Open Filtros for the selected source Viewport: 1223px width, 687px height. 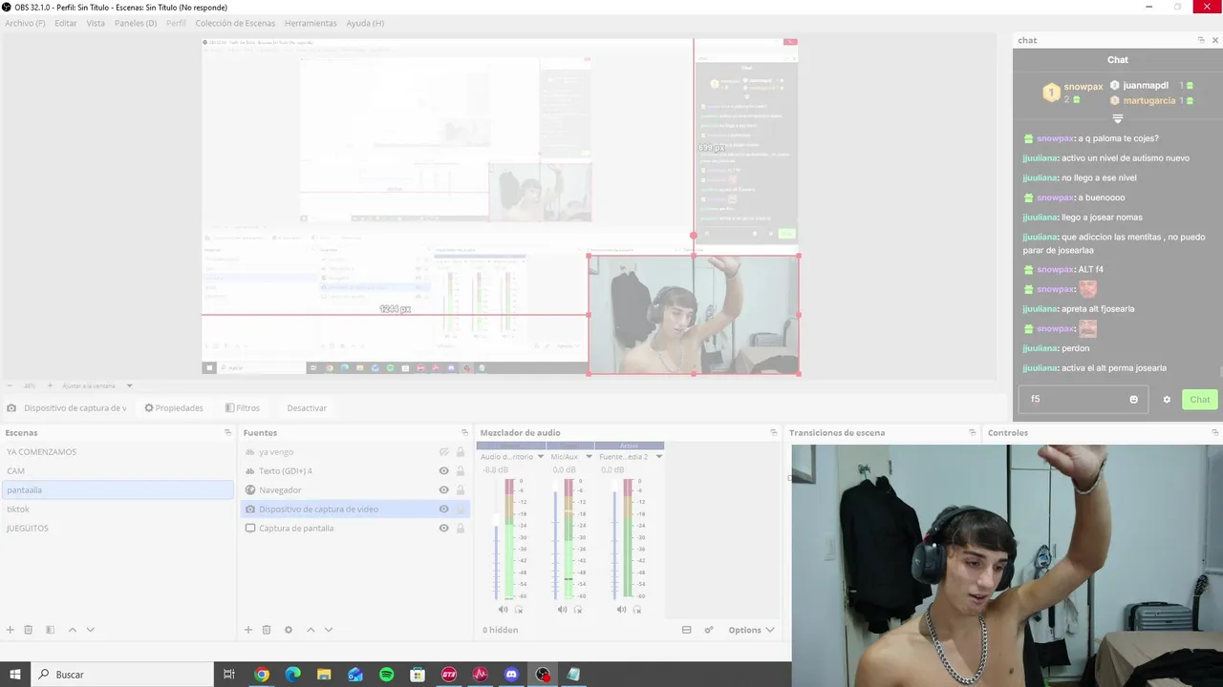tap(243, 408)
